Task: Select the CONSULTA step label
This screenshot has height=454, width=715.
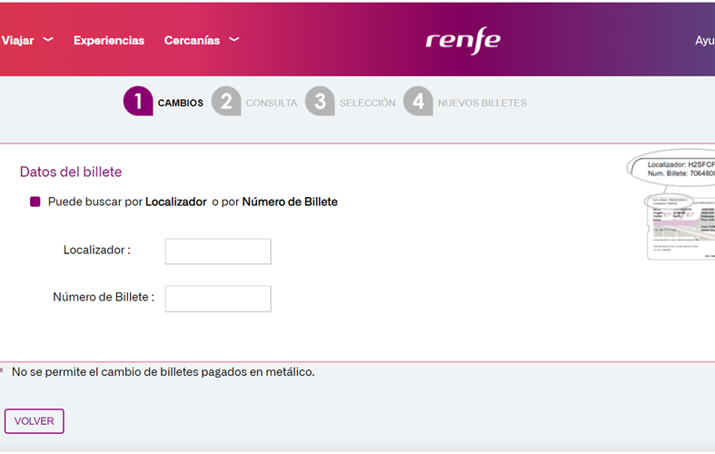Action: tap(272, 104)
